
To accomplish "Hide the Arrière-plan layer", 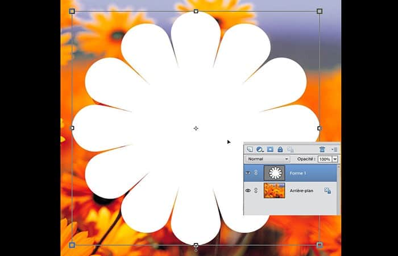I will 248,191.
